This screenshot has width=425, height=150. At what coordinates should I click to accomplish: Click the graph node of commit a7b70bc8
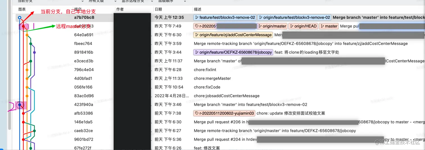pos(19,18)
